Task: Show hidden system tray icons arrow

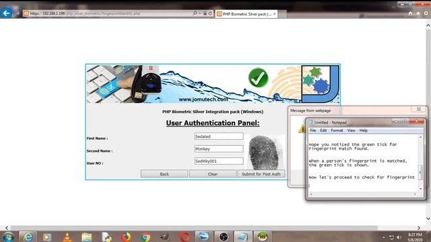Action: [384, 237]
